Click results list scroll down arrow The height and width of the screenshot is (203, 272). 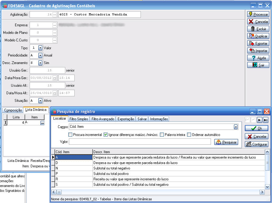(267, 187)
